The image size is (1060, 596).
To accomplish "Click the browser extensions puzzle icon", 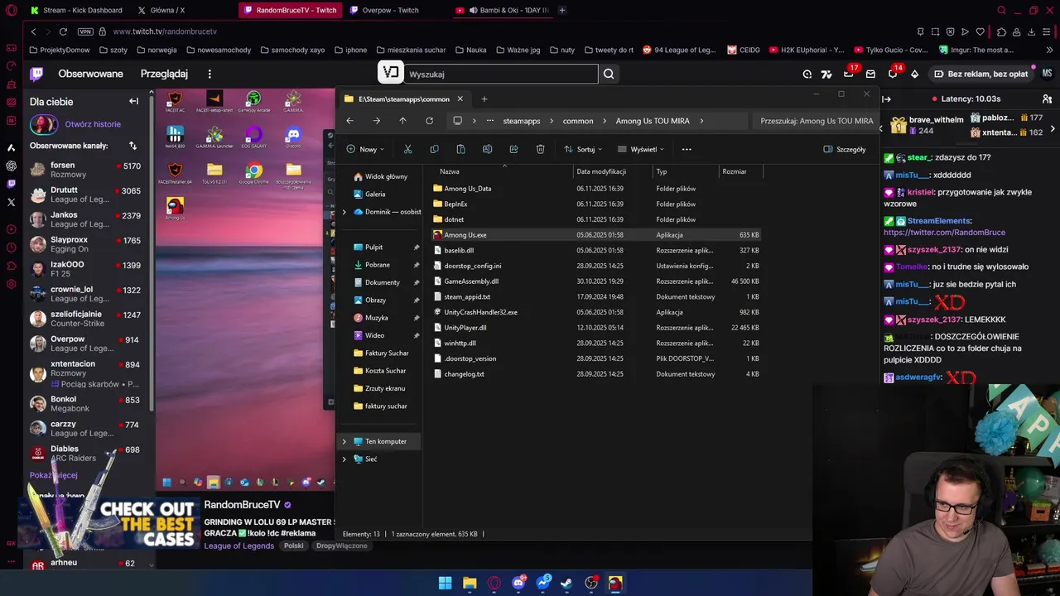I will click(1001, 31).
